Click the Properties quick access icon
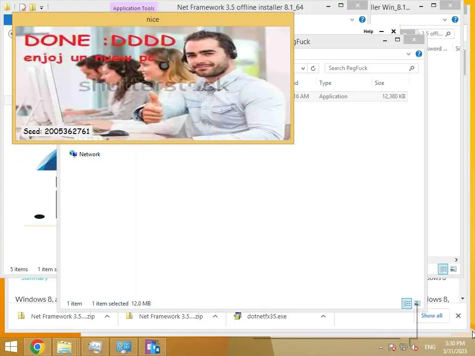The width and height of the screenshot is (475, 356). point(23,7)
